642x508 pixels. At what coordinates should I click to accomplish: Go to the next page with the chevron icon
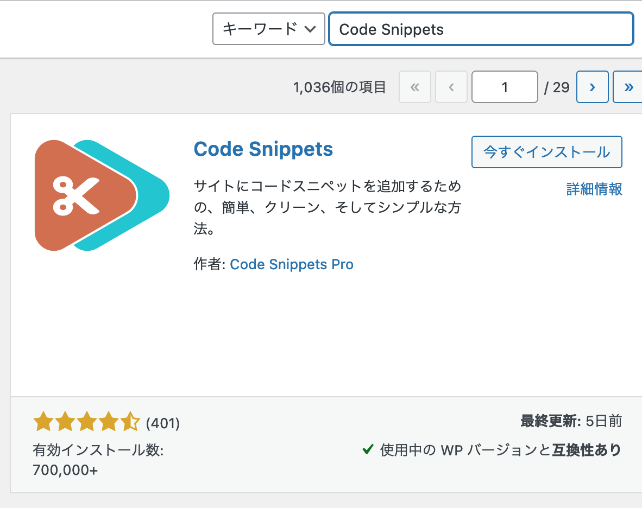[x=592, y=87]
